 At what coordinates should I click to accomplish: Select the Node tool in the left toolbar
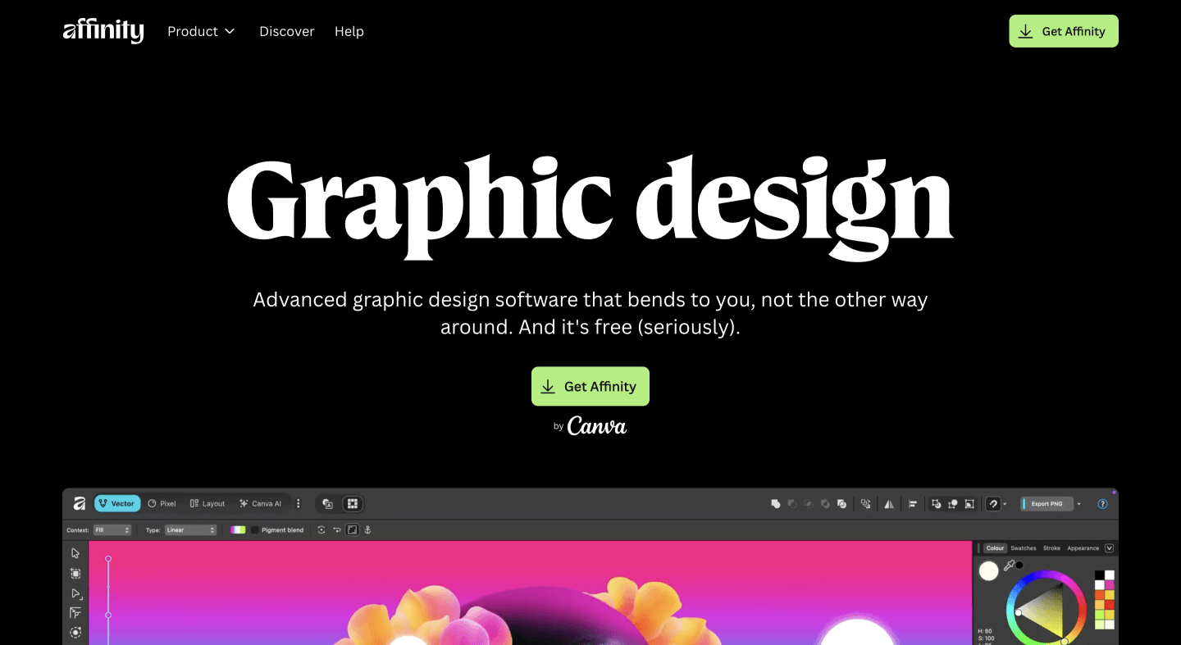point(75,593)
